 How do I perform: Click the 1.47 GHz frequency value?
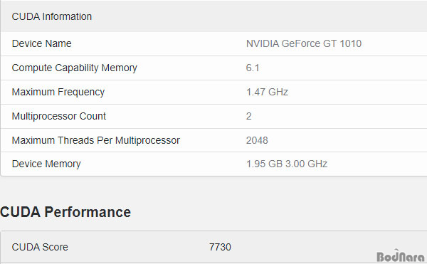(267, 92)
